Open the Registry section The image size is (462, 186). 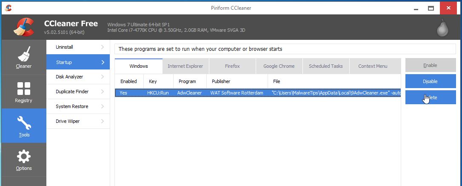tap(23, 92)
